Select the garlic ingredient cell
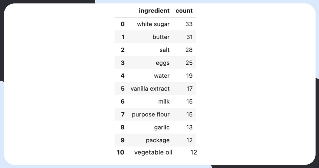319x168 pixels. pyautogui.click(x=162, y=127)
